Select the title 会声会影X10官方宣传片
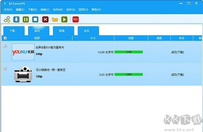 [50, 47]
